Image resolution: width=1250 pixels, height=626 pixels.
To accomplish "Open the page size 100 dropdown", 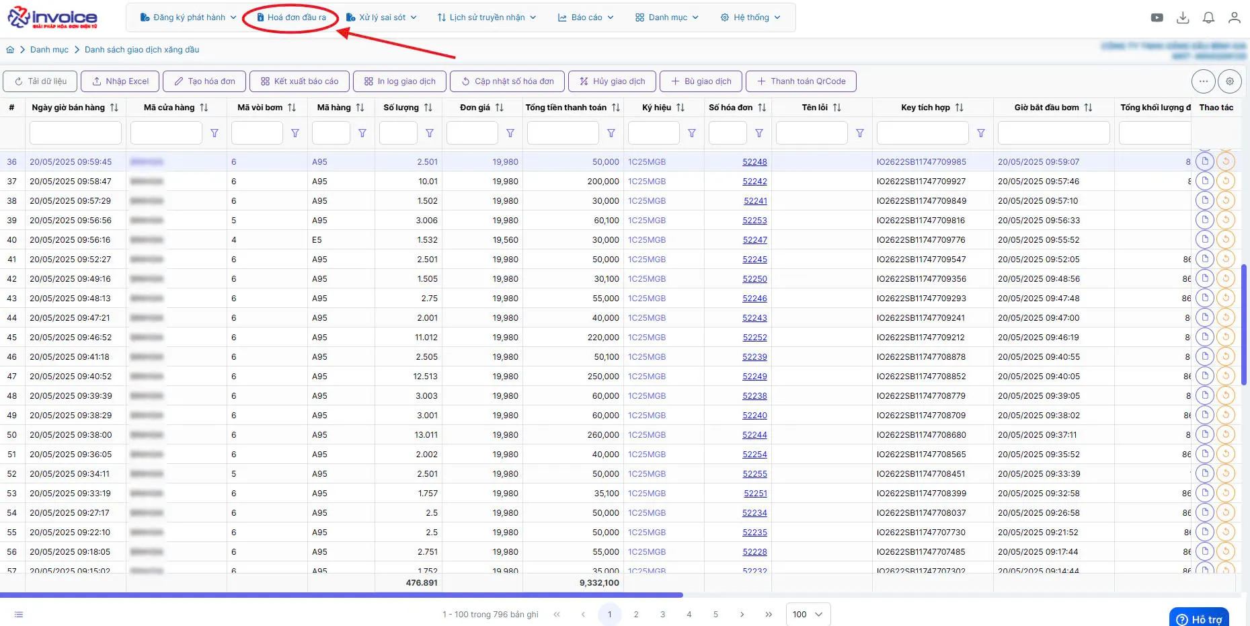I will tap(808, 614).
